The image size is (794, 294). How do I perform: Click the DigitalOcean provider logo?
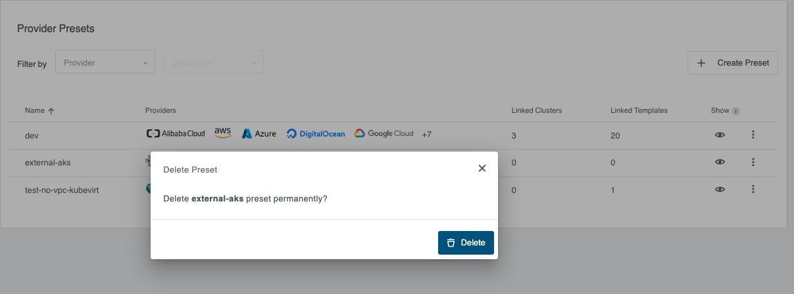coord(315,134)
